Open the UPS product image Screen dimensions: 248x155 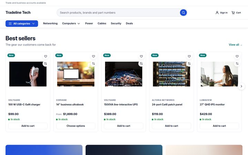tap(124, 74)
